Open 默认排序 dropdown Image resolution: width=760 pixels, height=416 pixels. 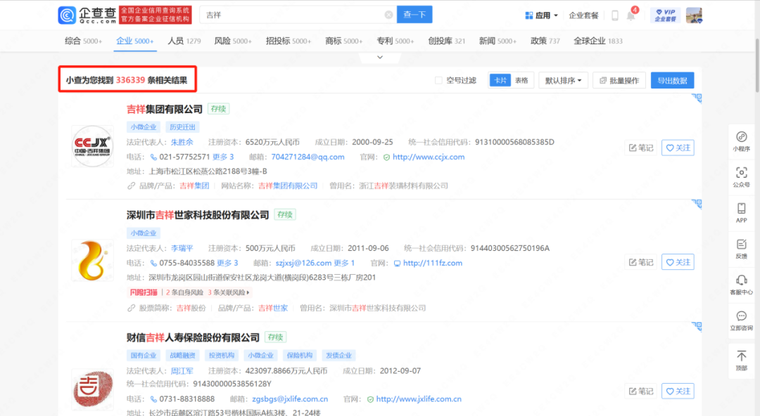click(563, 80)
